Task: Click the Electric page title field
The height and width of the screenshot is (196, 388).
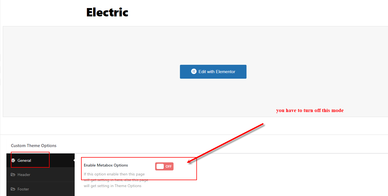Action: click(x=107, y=12)
